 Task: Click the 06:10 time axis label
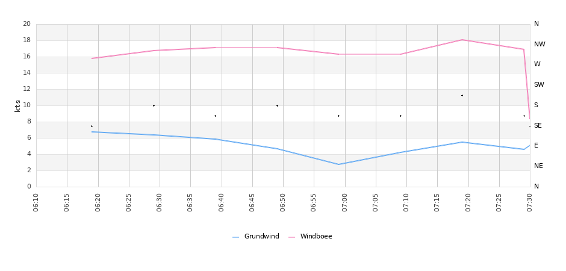[36, 199]
